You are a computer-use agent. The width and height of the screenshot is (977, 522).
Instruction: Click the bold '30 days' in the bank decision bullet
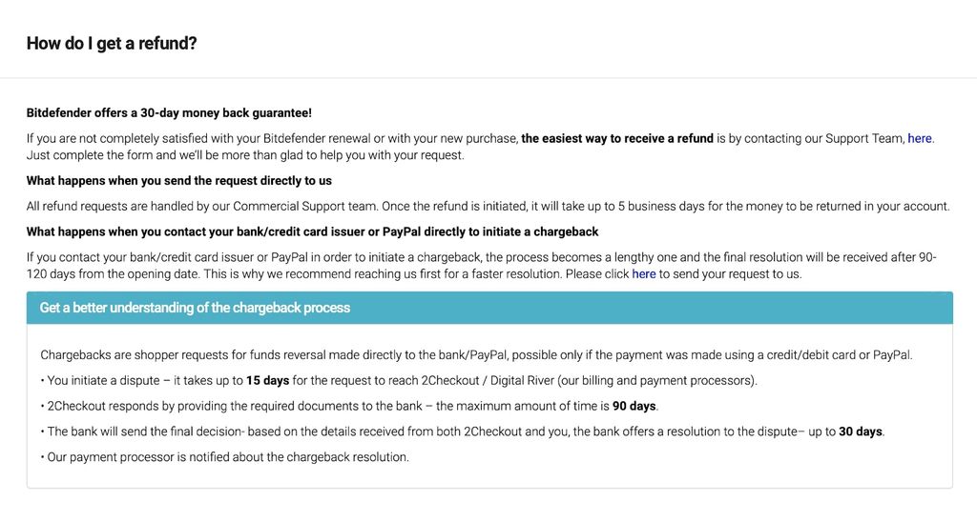(x=860, y=432)
